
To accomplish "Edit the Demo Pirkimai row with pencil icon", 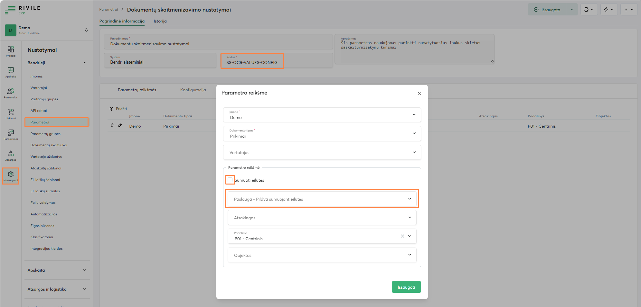I will tap(120, 125).
